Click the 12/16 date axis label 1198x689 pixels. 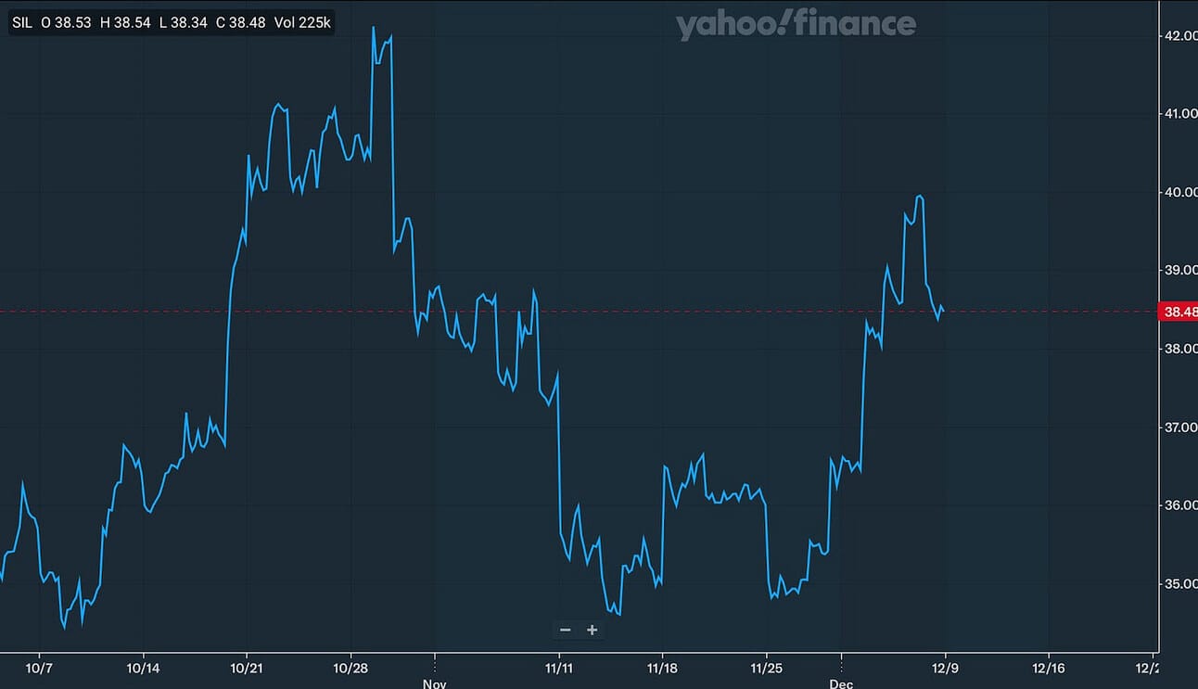[x=1049, y=667]
